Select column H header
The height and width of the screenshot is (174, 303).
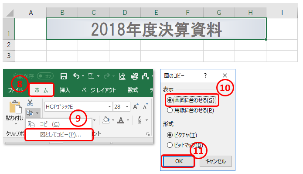[251, 13]
